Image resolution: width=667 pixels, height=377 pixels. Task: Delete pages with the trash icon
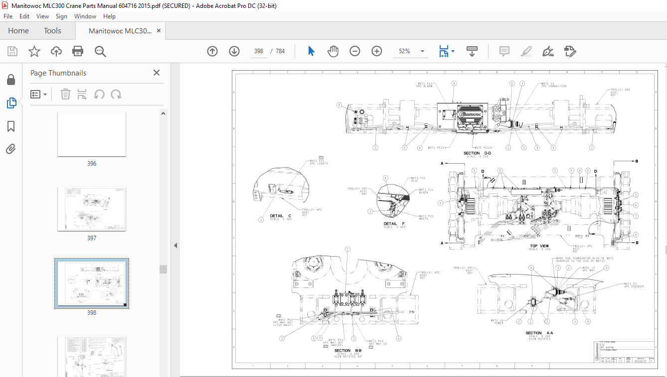[x=65, y=94]
